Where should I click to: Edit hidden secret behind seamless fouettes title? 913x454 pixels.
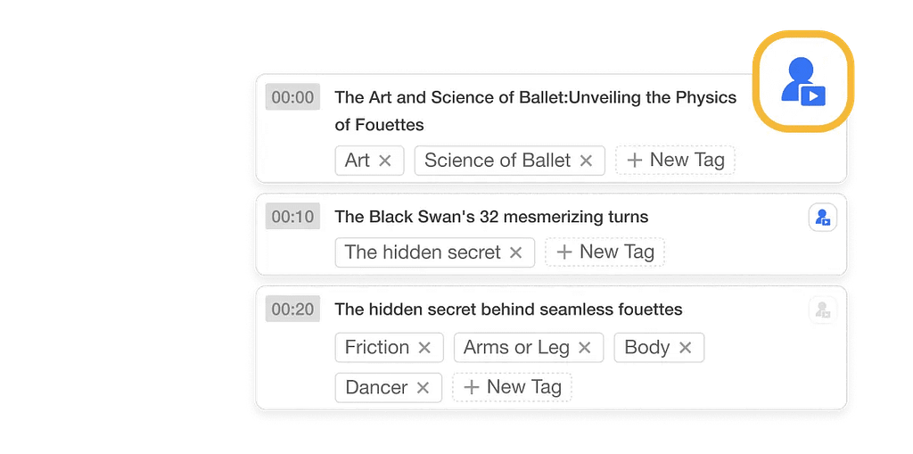pos(508,309)
